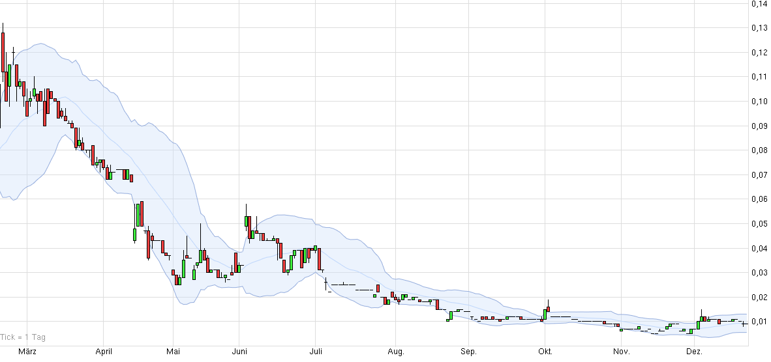Click the April label on the time axis
The height and width of the screenshot is (362, 771).
(x=104, y=352)
